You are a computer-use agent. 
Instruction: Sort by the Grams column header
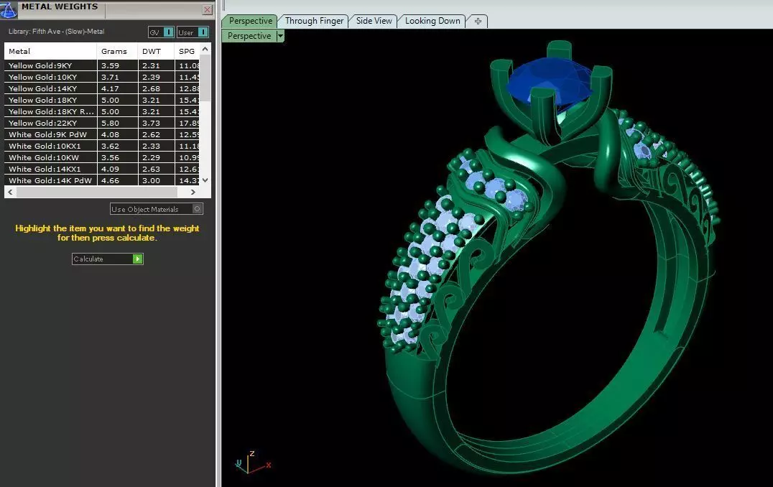click(x=117, y=51)
